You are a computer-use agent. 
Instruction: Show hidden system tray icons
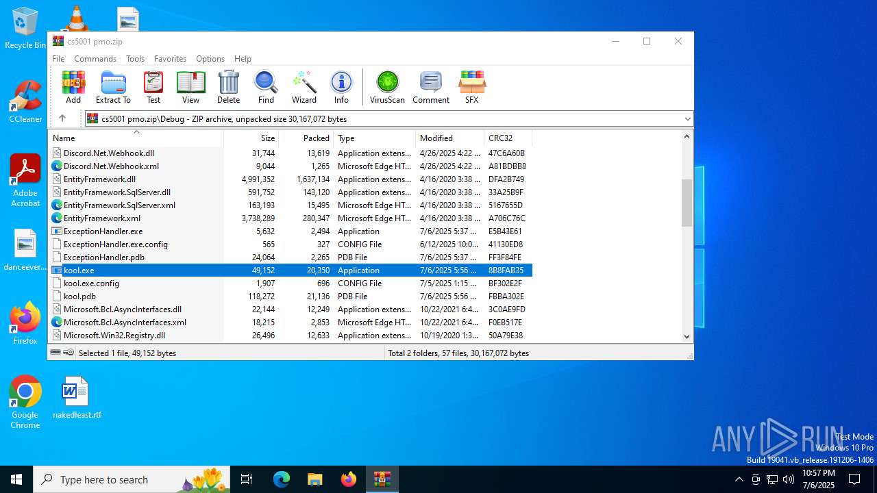click(x=739, y=479)
